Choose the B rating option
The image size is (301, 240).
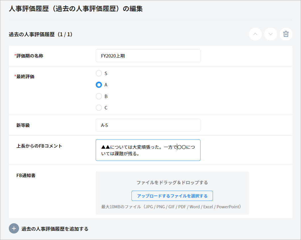(x=99, y=96)
